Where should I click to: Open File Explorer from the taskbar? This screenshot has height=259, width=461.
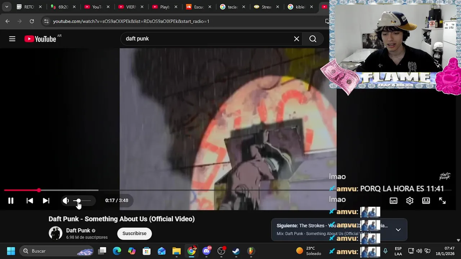176,251
